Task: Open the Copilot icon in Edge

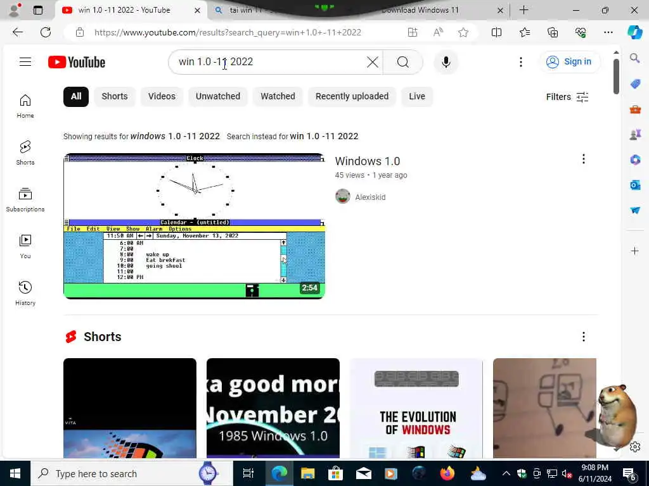Action: point(634,32)
